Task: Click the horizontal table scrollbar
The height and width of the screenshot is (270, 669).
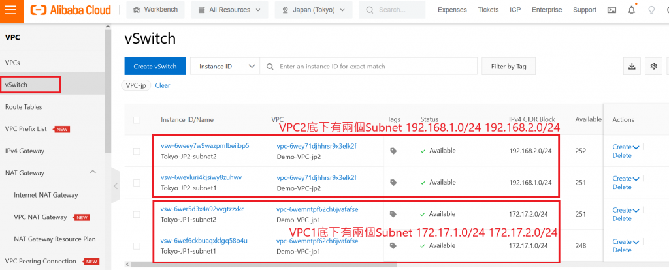Action: click(x=265, y=265)
